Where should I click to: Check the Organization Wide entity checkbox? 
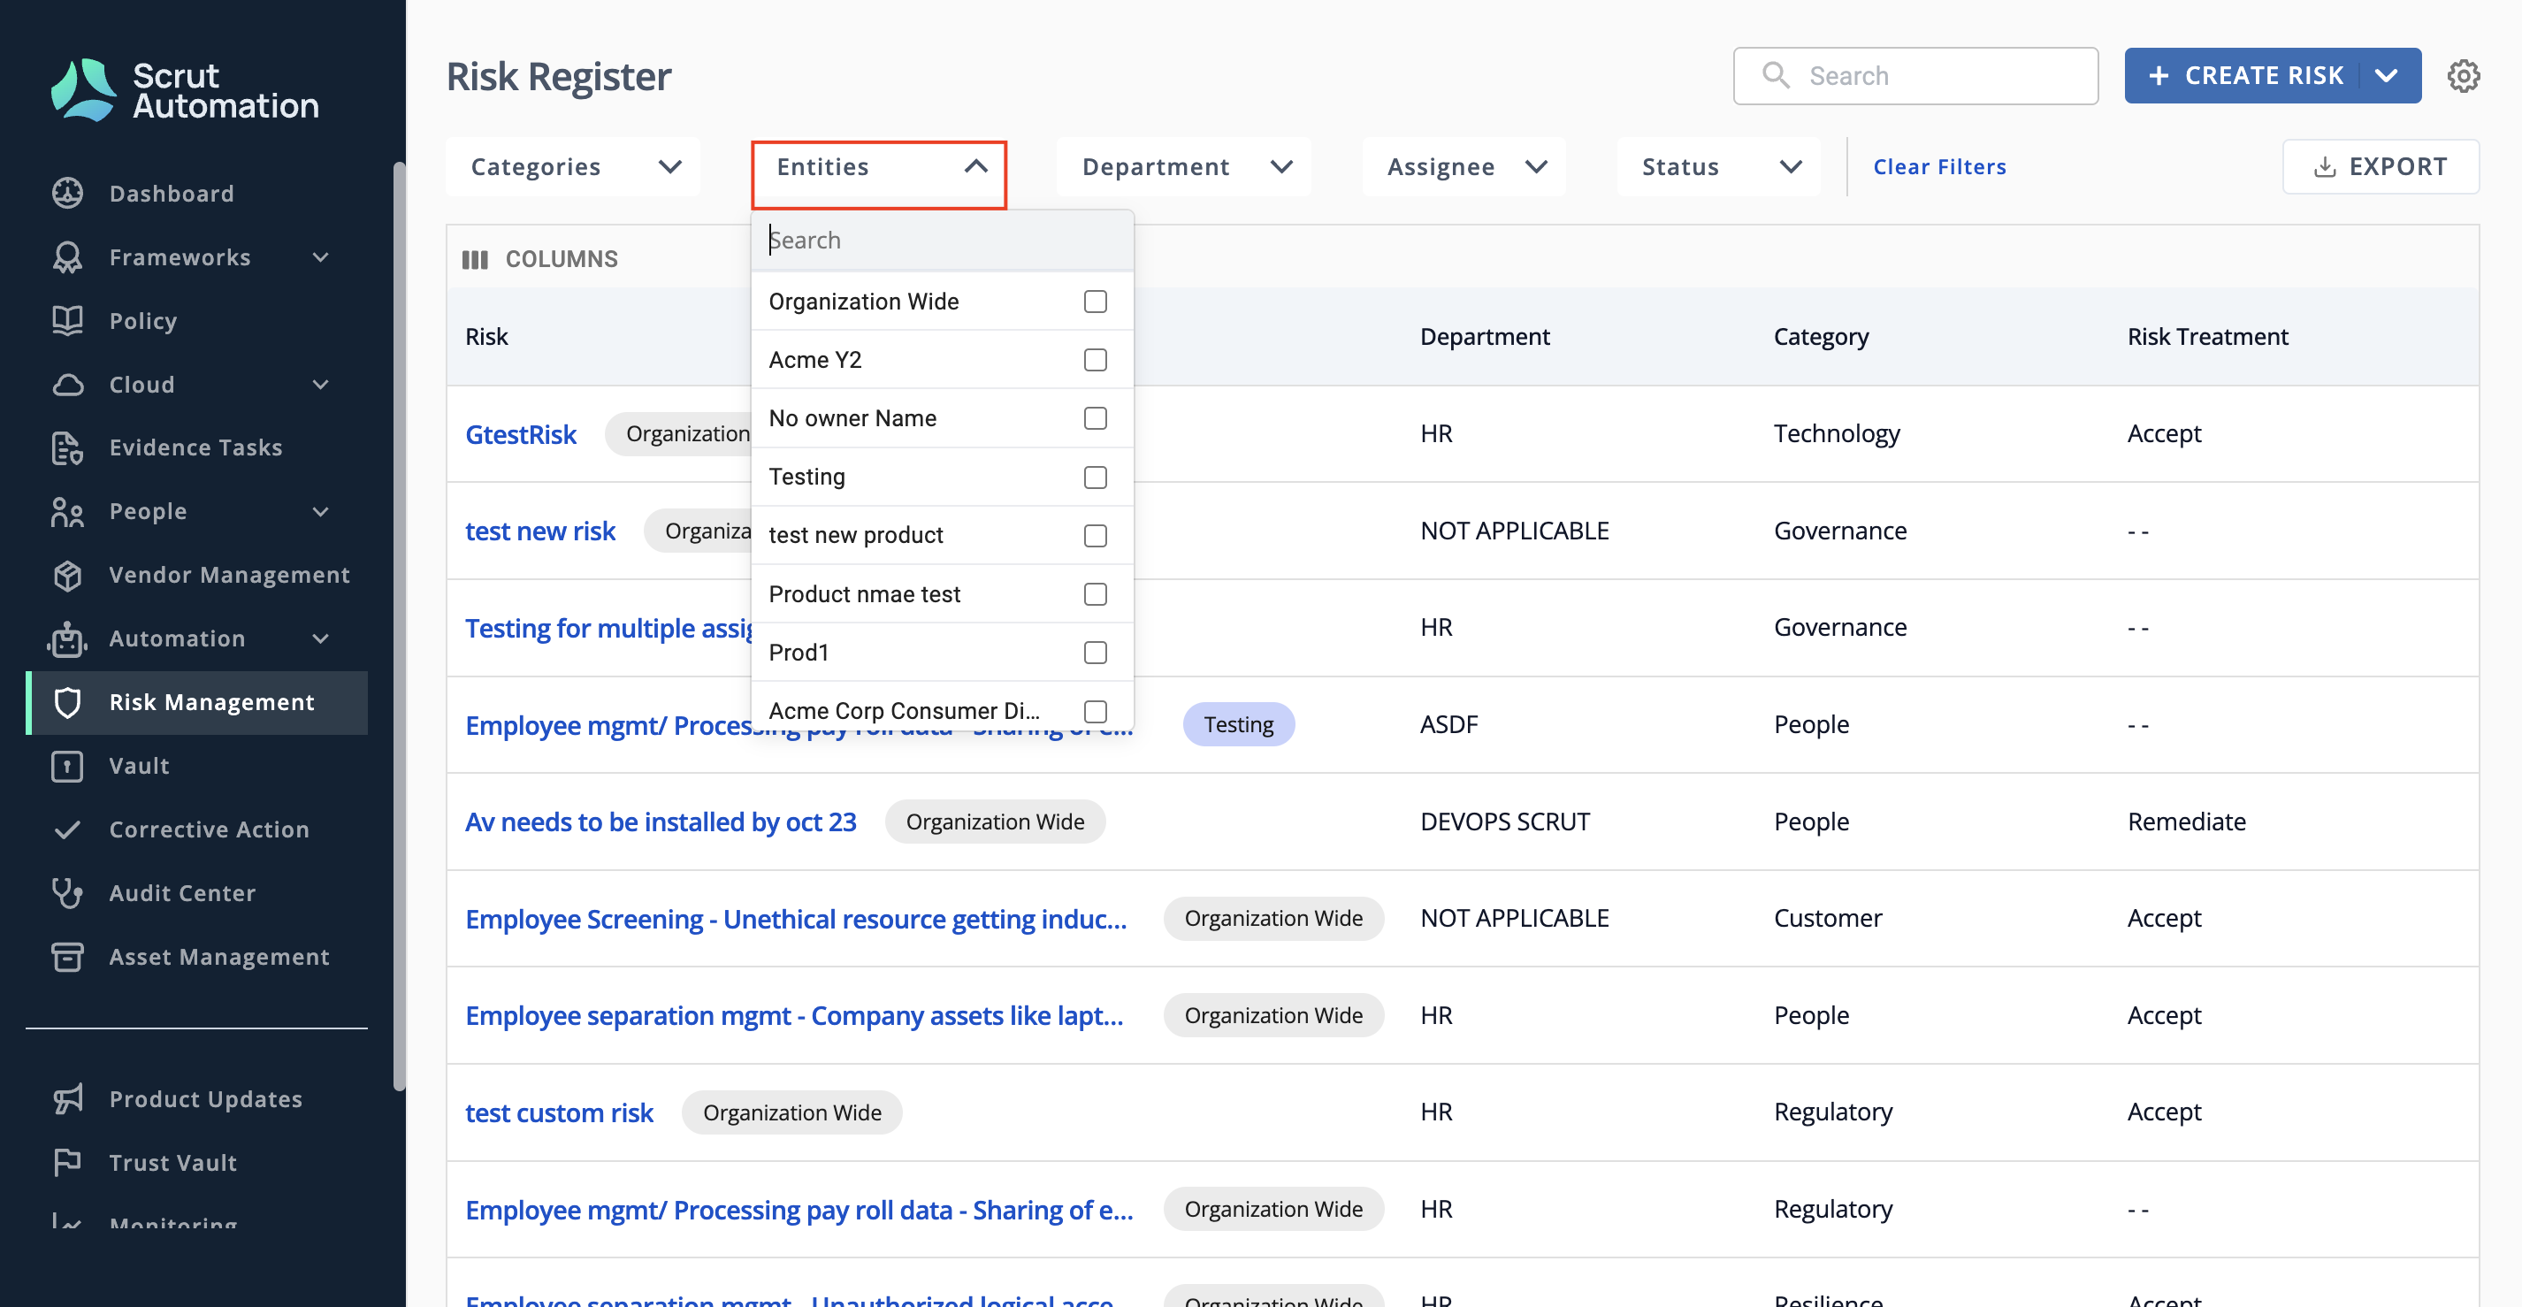click(1096, 301)
